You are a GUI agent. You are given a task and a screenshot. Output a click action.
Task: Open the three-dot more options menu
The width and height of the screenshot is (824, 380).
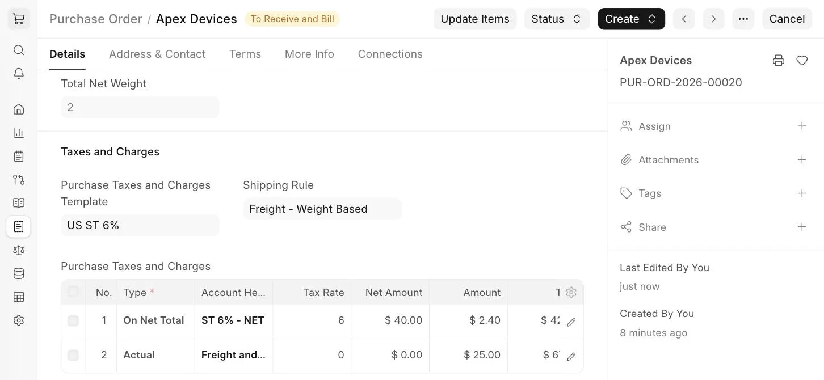pyautogui.click(x=743, y=19)
